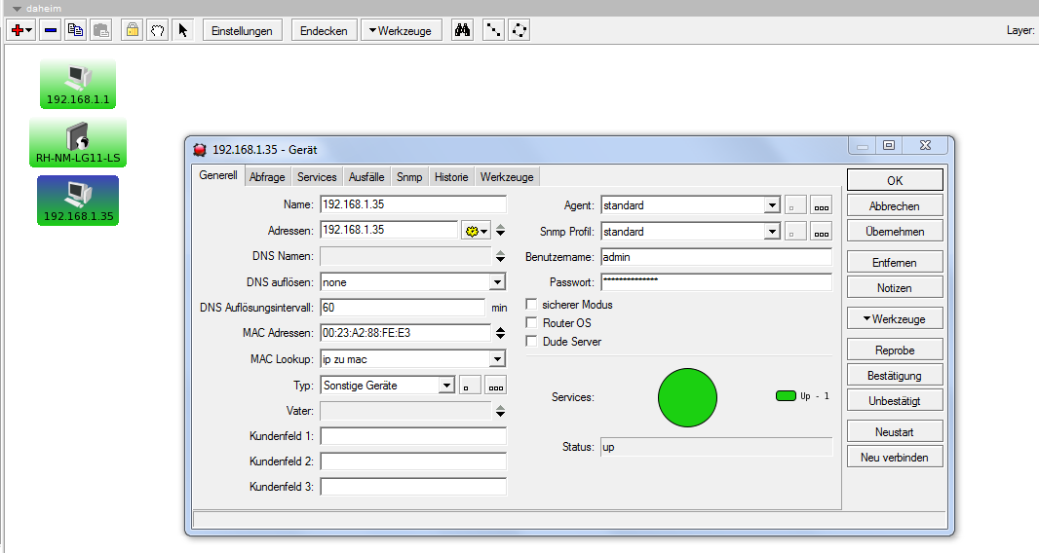Click into the Kundenfeld 1 field
Screen dimensions: 1039x553
pyautogui.click(x=413, y=436)
